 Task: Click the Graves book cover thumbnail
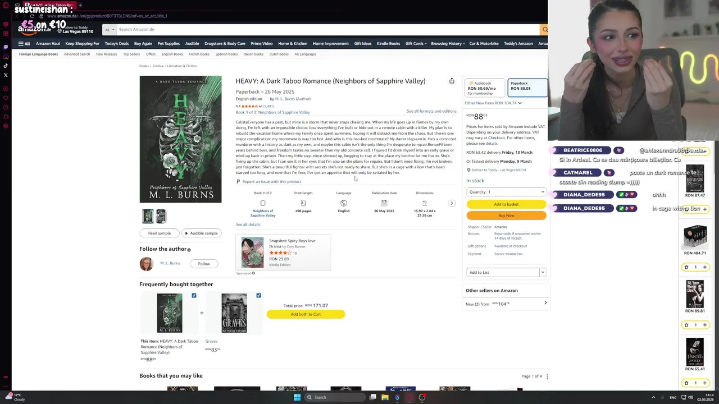click(234, 313)
